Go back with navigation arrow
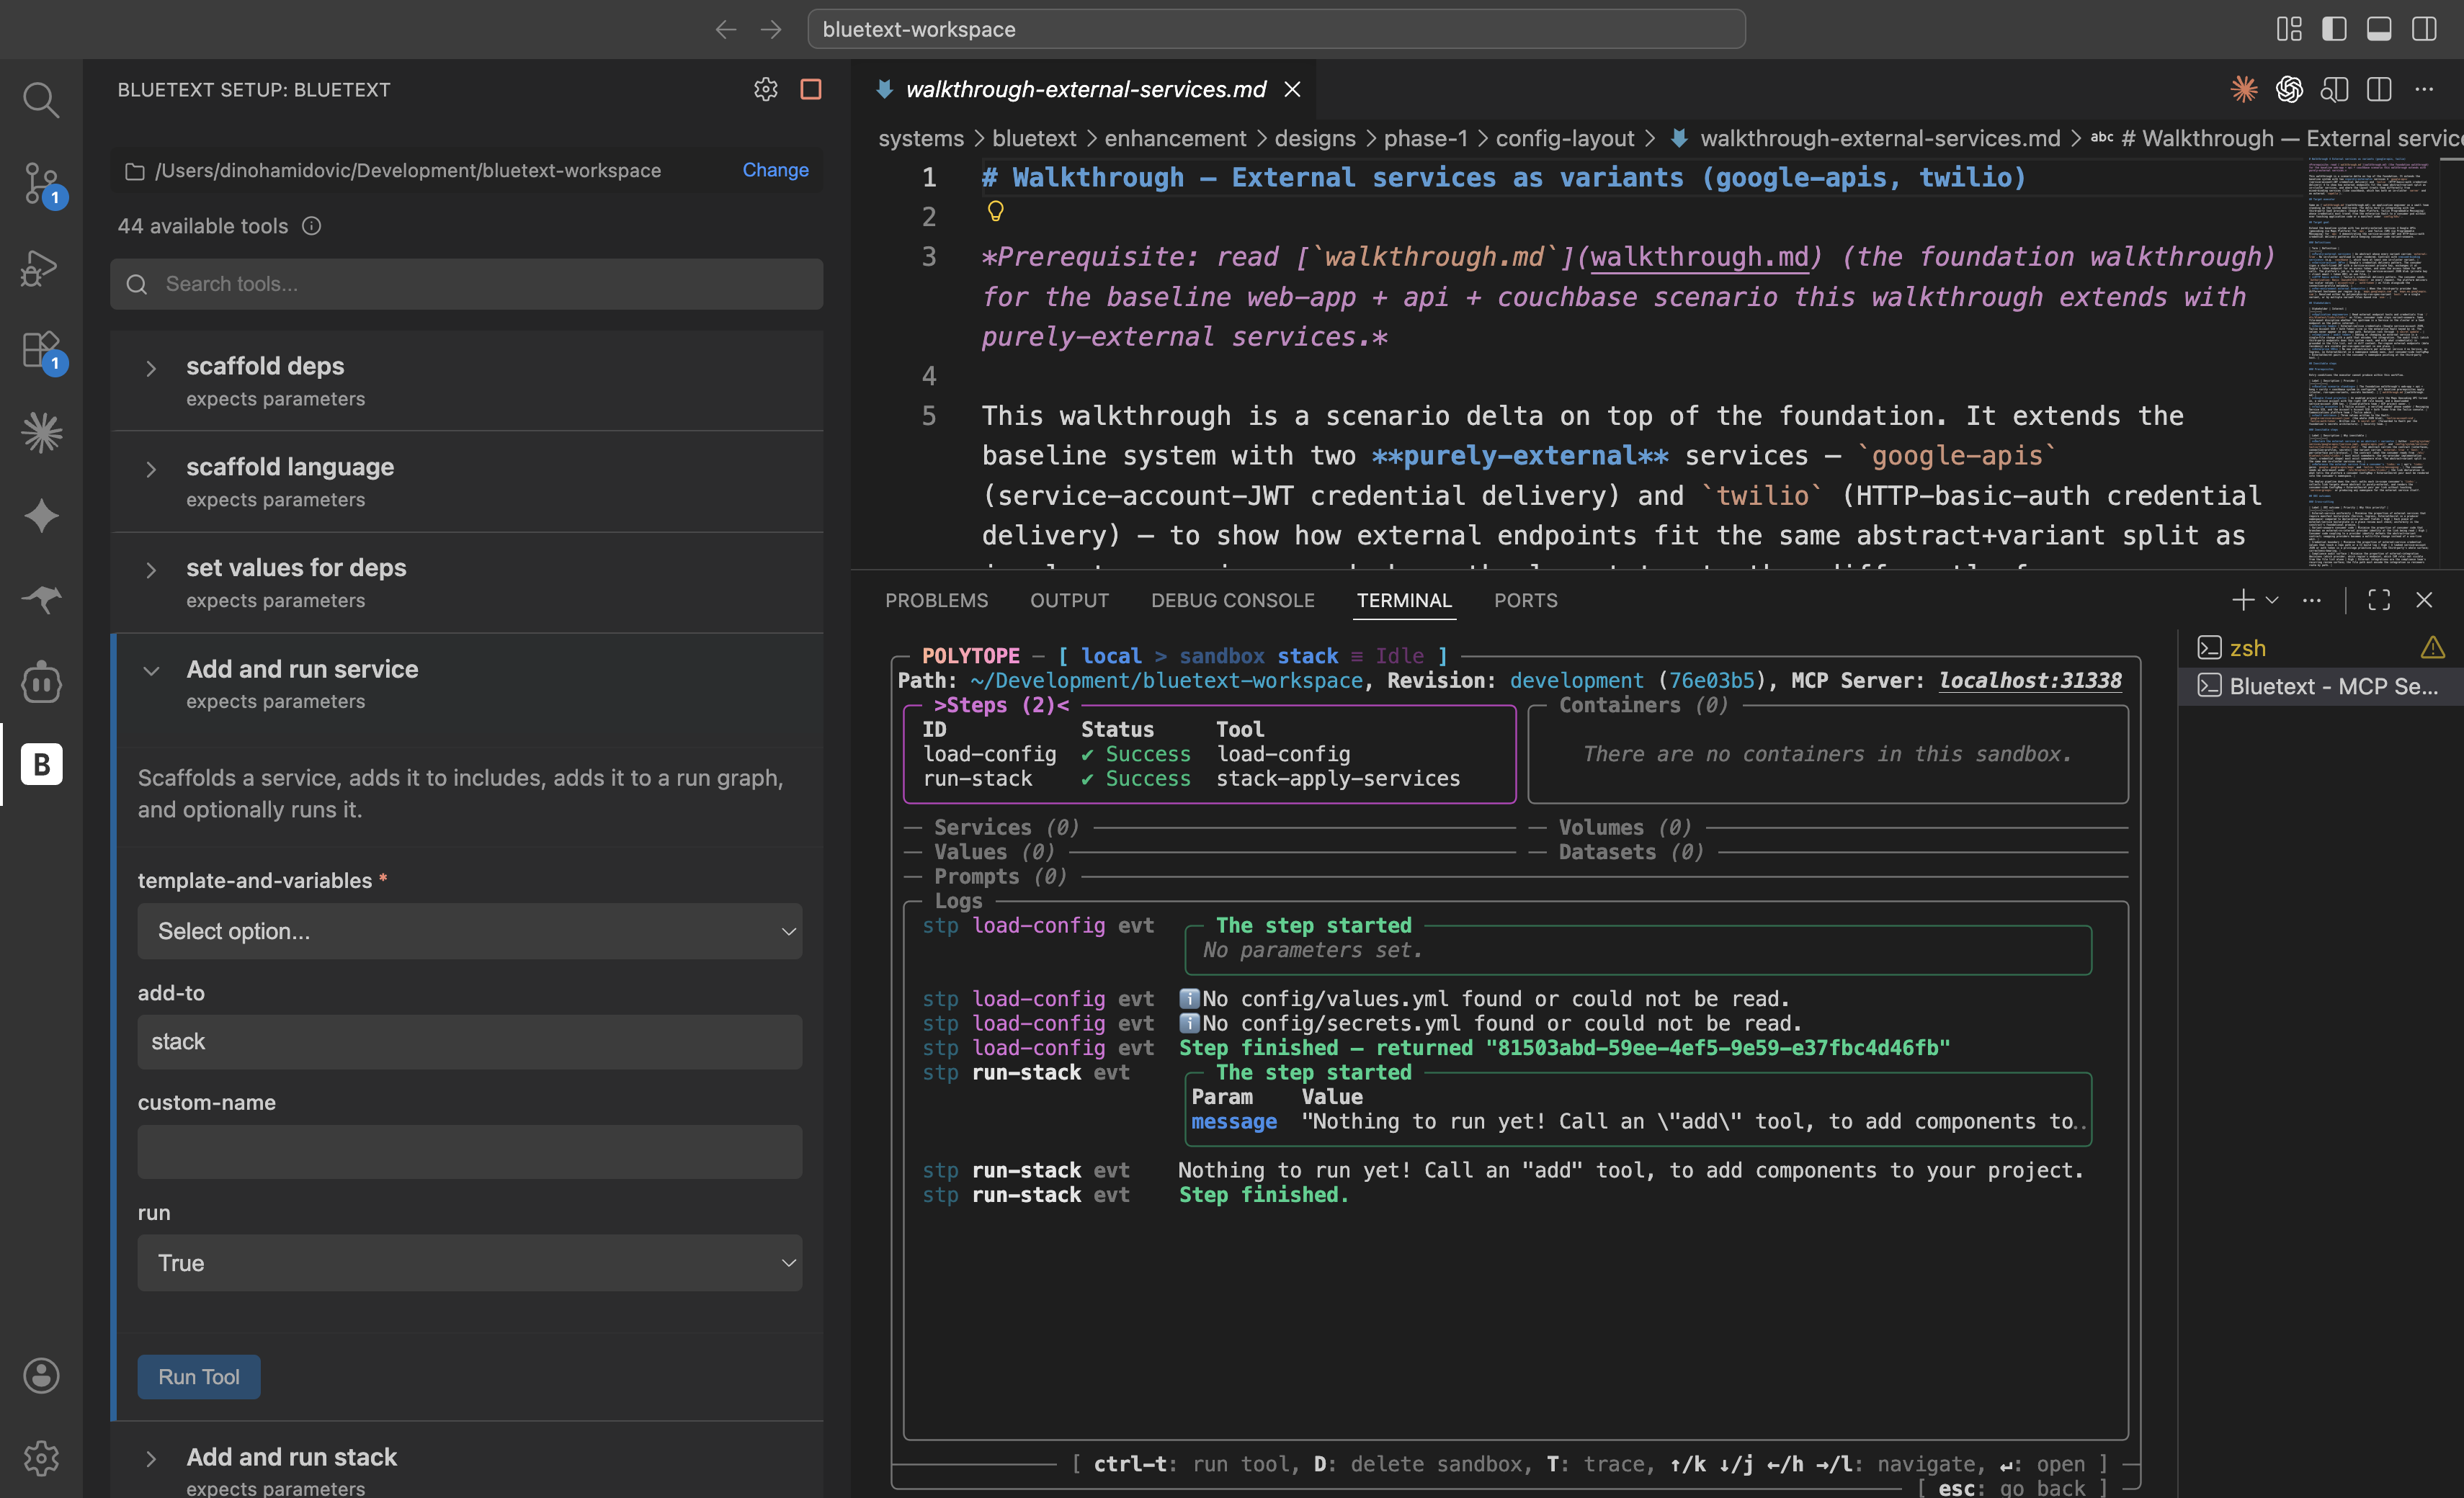Viewport: 2464px width, 1498px height. [x=726, y=29]
